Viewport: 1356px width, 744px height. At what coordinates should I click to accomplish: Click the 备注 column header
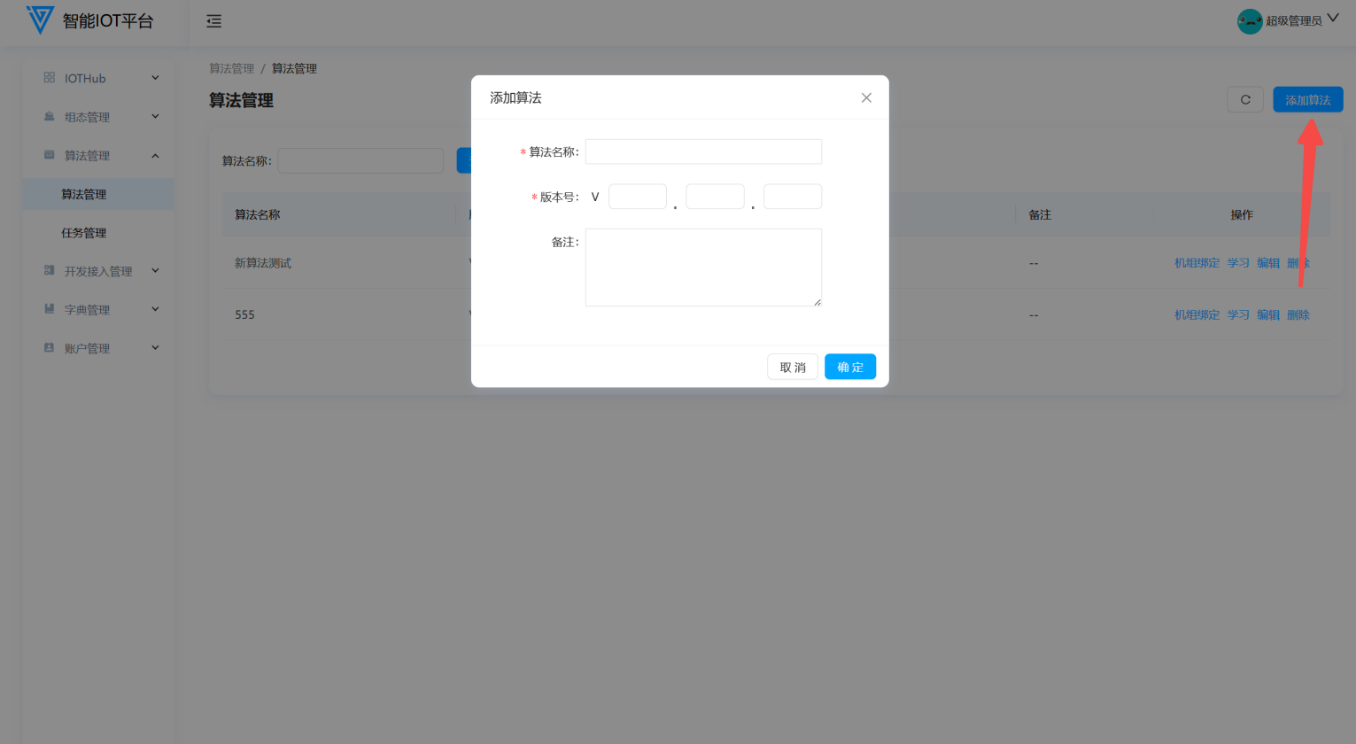click(x=1040, y=214)
